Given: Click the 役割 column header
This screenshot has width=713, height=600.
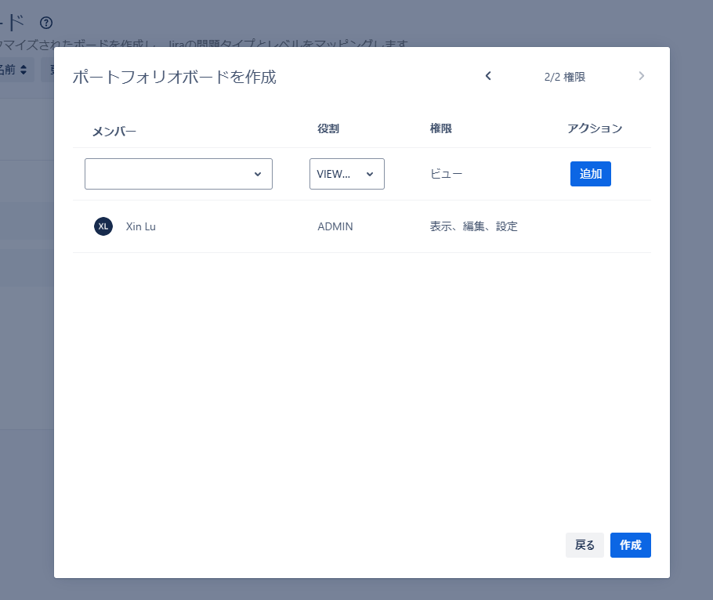Looking at the screenshot, I should [x=328, y=128].
